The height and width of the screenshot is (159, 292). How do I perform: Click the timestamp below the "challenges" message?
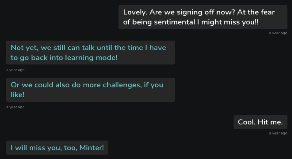(x=16, y=107)
